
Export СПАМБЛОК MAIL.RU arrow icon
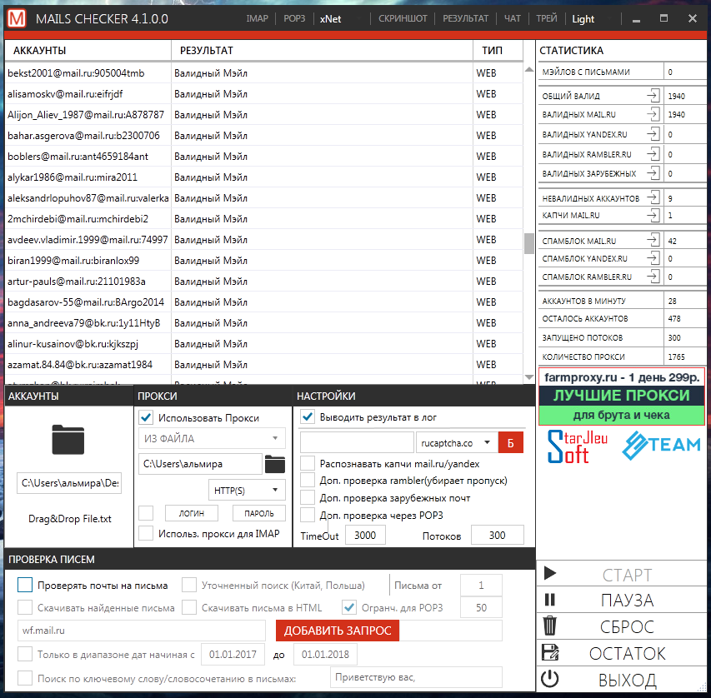pos(653,240)
